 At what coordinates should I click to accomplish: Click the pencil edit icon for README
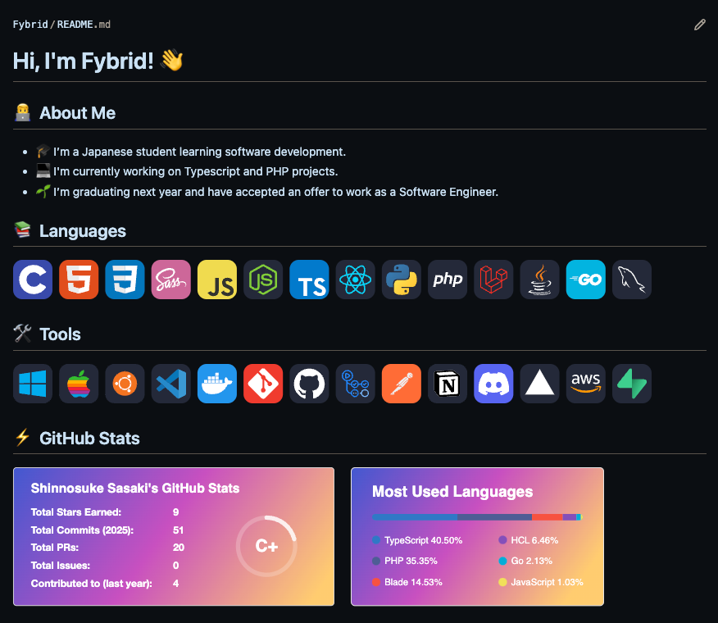[x=699, y=25]
